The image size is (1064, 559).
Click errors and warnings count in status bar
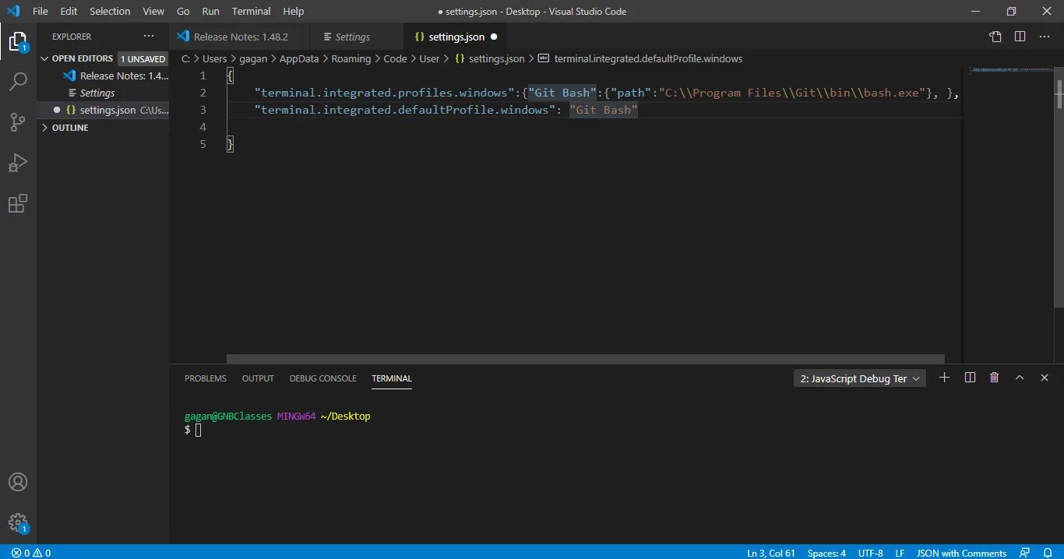31,553
